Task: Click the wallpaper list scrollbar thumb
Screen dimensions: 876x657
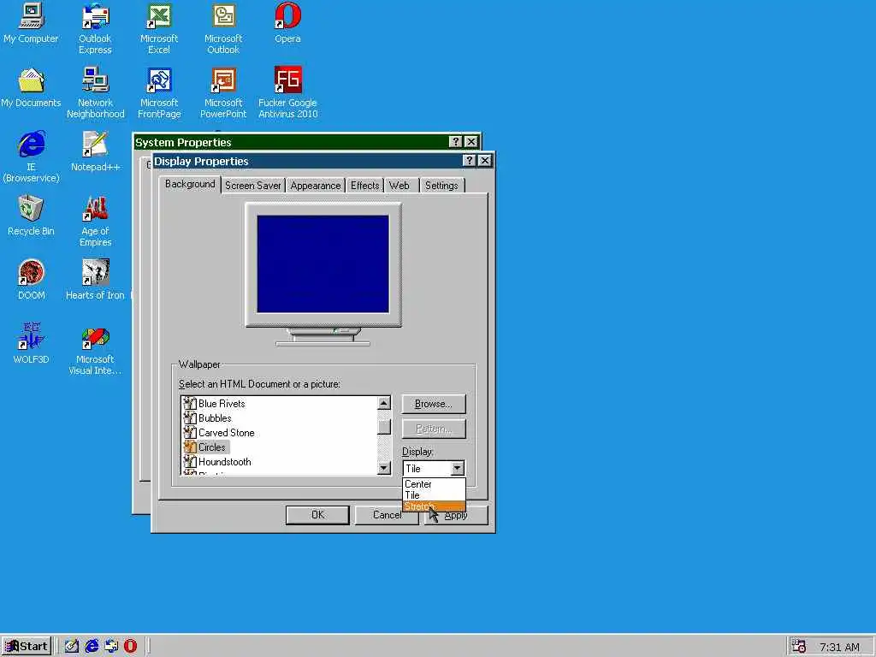Action: [384, 427]
